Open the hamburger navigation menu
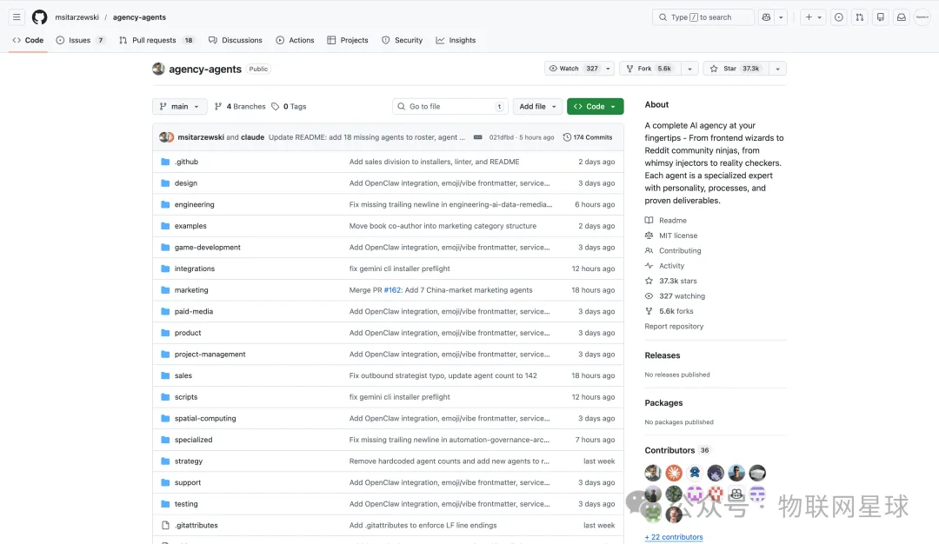939x544 pixels. click(17, 17)
